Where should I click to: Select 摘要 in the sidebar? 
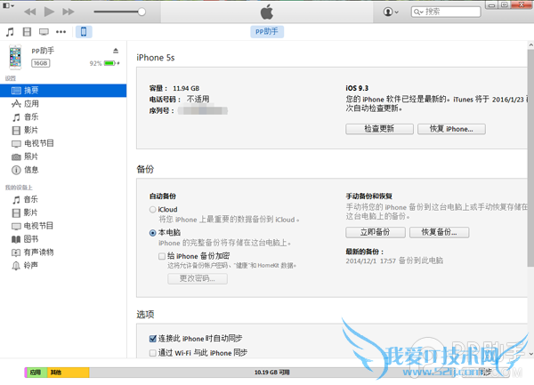pyautogui.click(x=63, y=91)
